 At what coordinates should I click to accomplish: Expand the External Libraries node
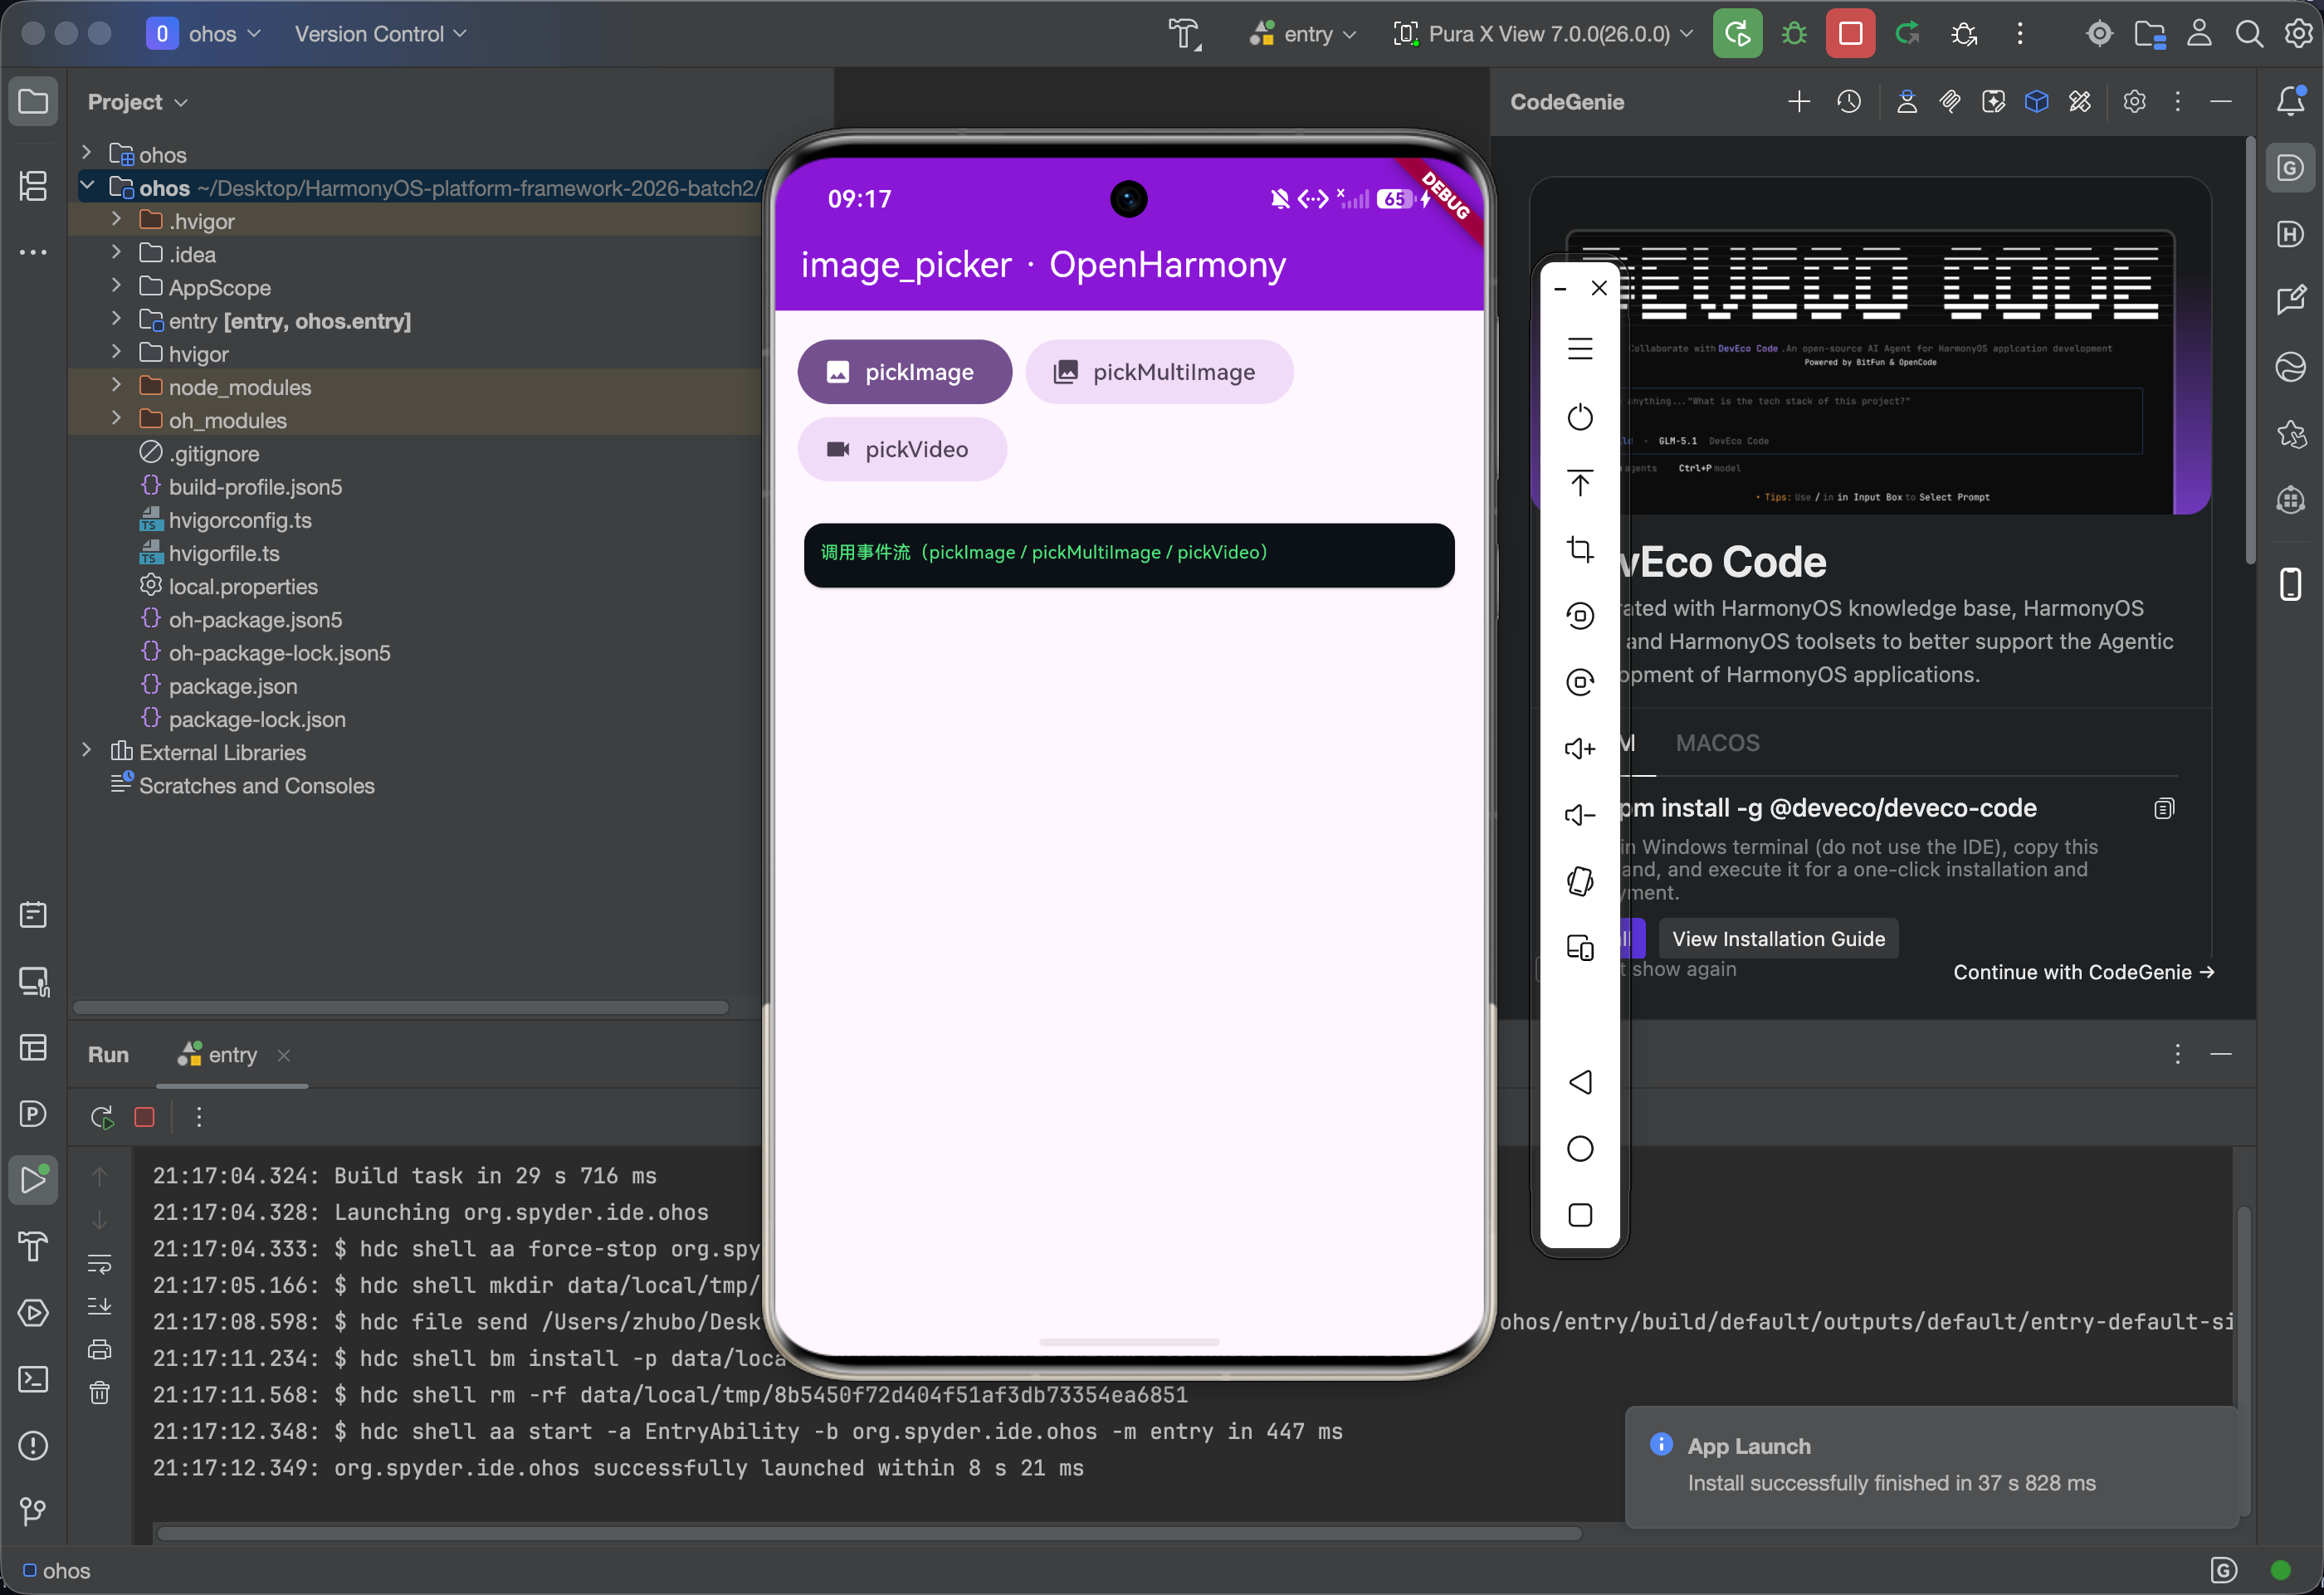click(x=87, y=750)
